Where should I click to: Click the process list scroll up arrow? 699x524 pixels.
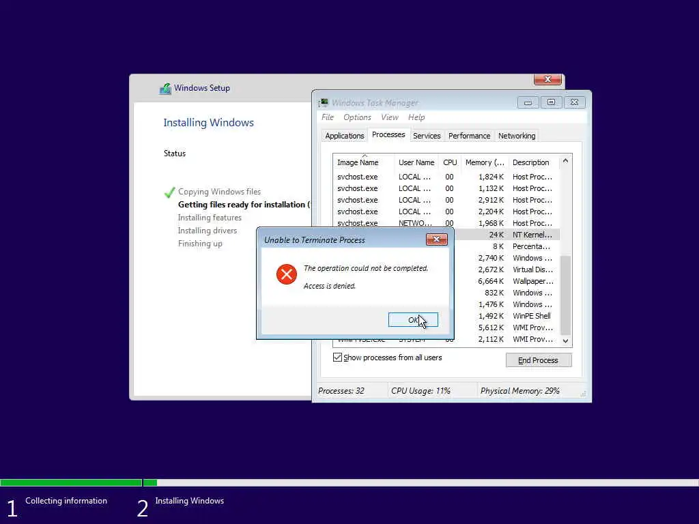pyautogui.click(x=565, y=161)
